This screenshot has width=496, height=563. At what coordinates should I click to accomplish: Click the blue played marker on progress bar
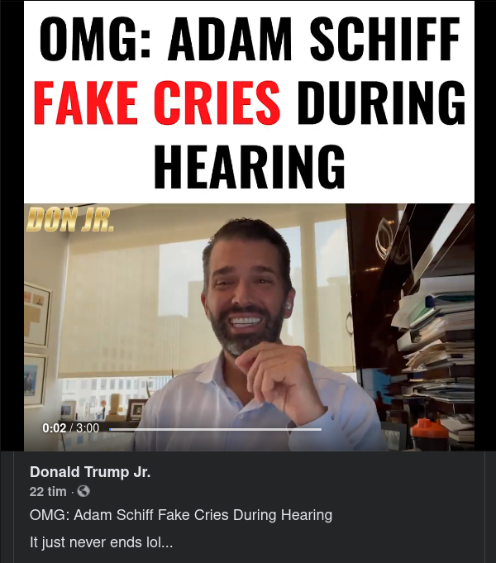[x=110, y=429]
